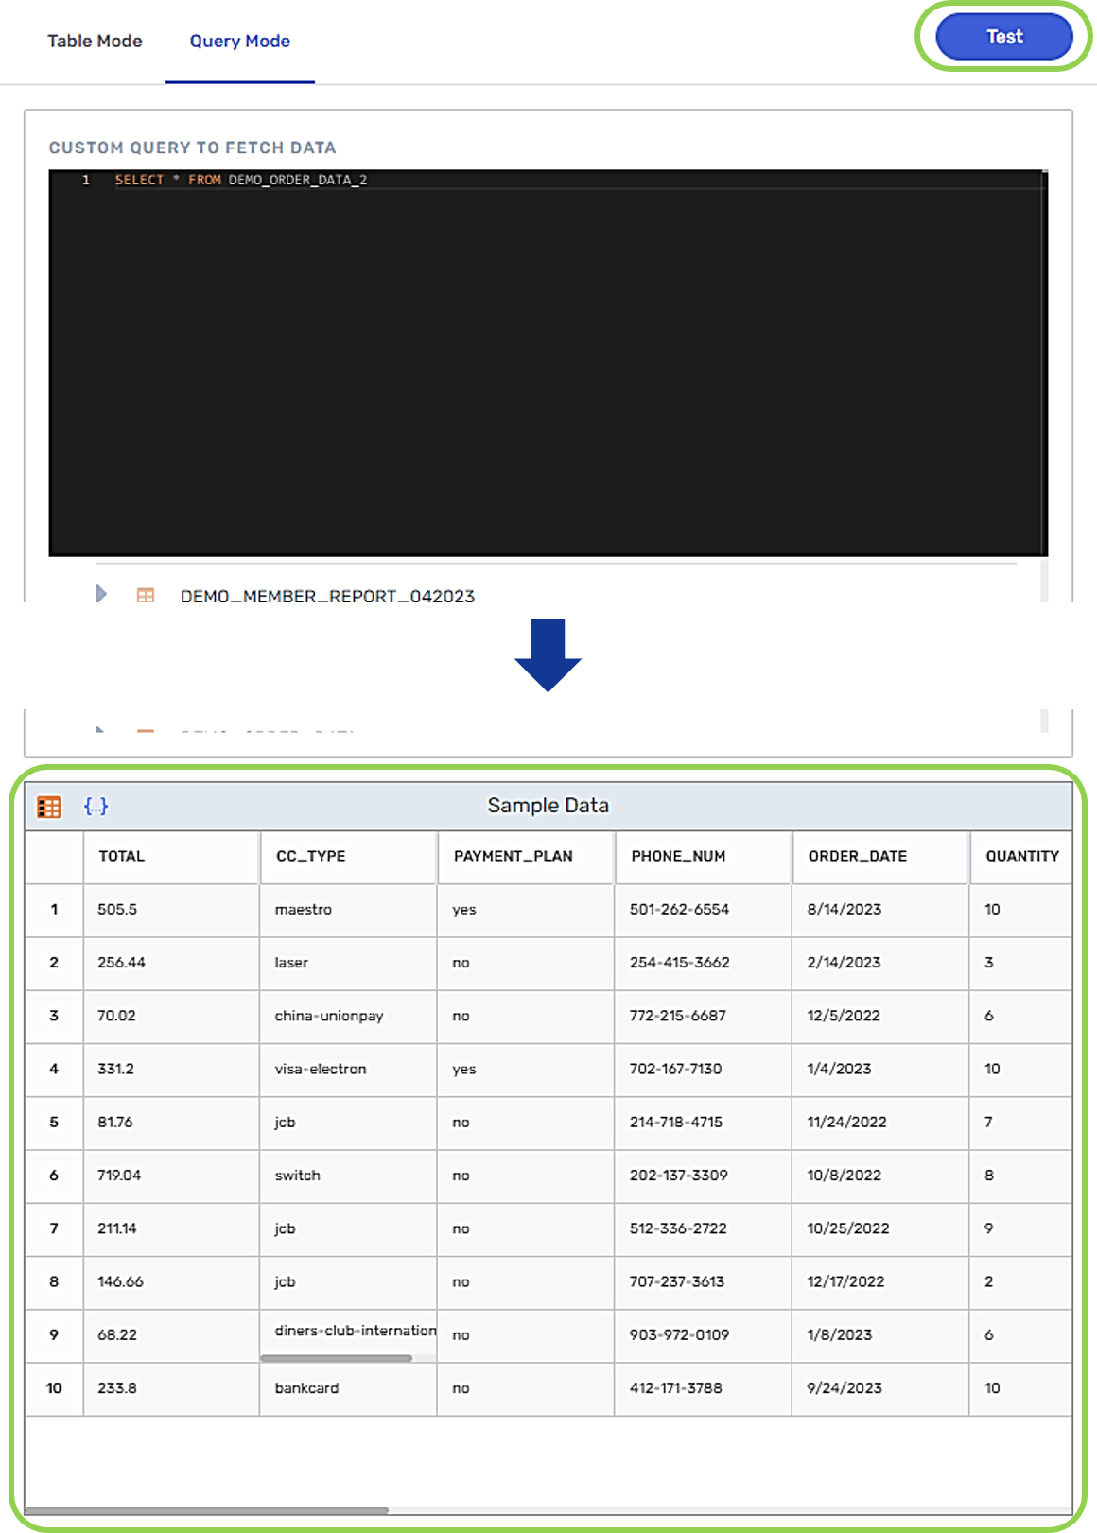Select phone number 702-167-7130 cell
Screen dimensions: 1097x1533
pos(704,1070)
